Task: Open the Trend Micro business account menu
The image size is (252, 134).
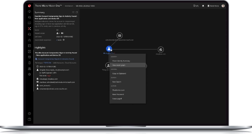Action: 213,6
